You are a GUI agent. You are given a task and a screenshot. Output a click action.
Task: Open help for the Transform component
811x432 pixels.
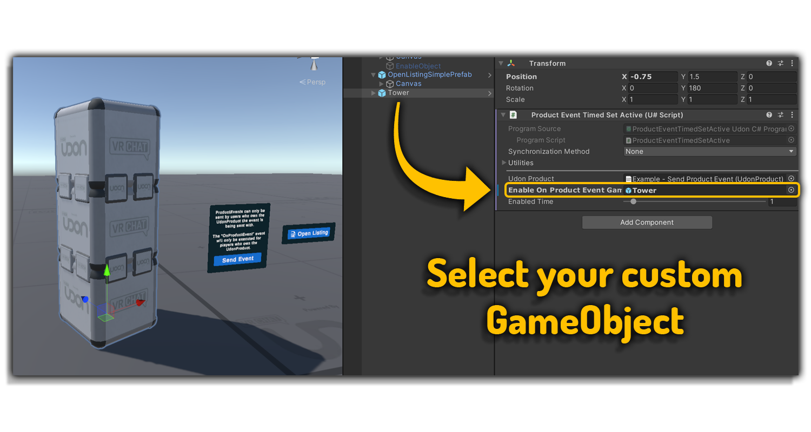pos(769,63)
